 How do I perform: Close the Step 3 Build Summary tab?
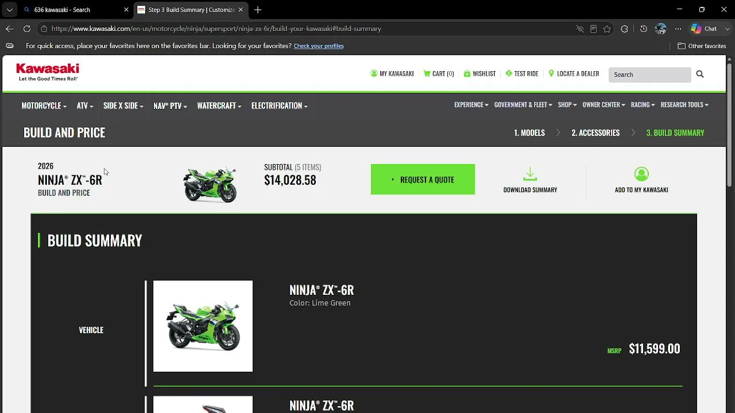pos(241,10)
